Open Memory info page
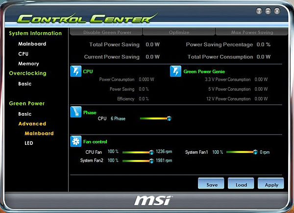Image resolution: width=294 pixels, height=213 pixels. (x=28, y=64)
